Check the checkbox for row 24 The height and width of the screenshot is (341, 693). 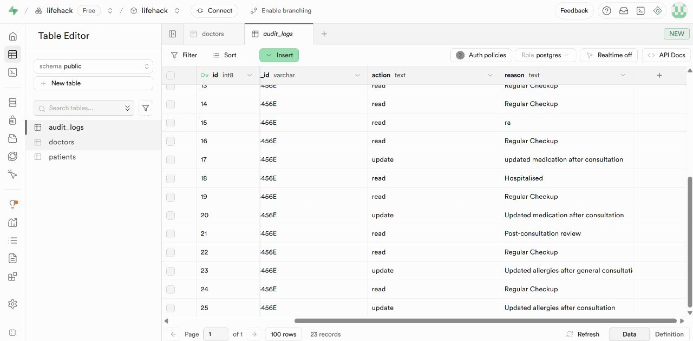point(171,289)
